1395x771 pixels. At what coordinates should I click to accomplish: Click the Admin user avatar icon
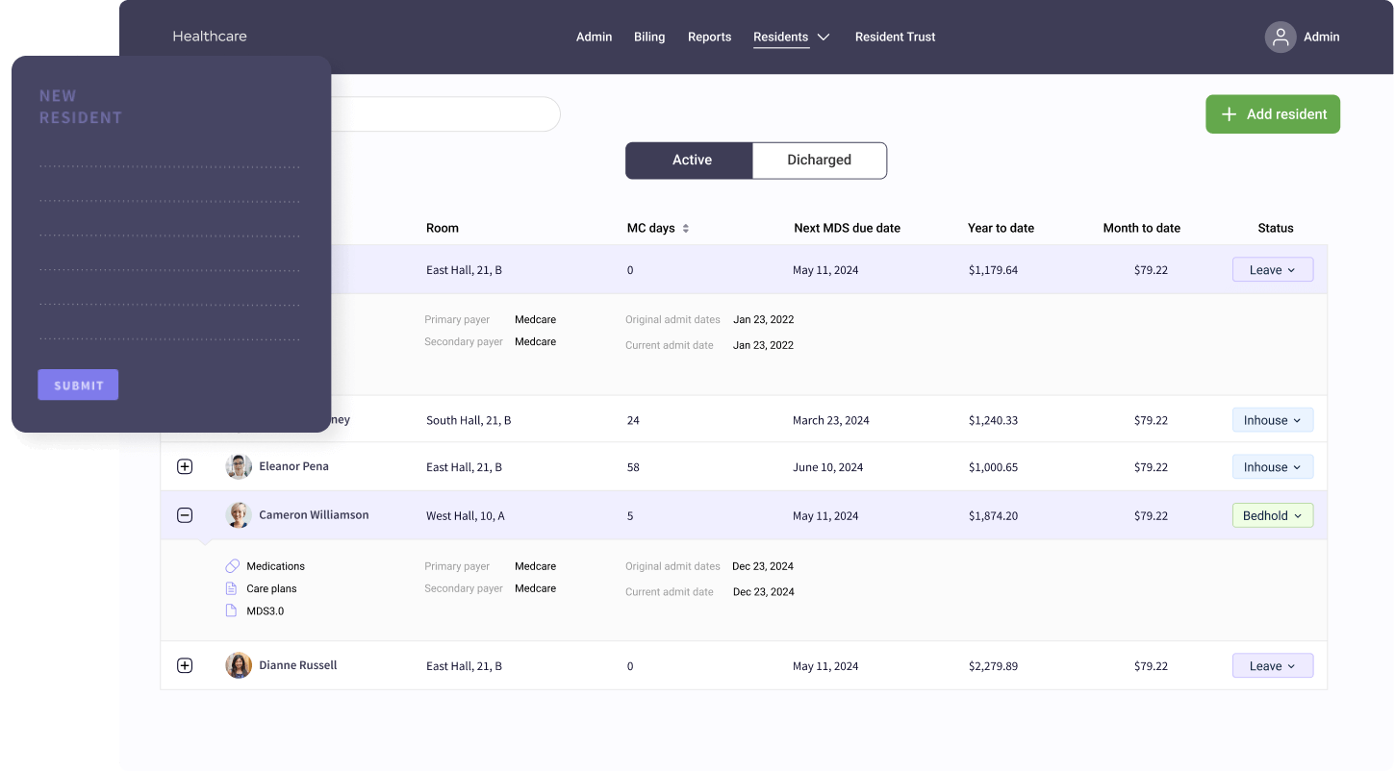point(1280,37)
